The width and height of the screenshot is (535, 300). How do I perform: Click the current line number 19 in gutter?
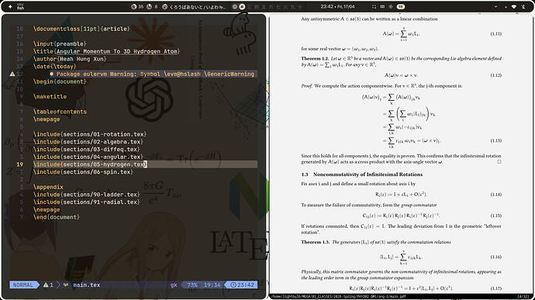click(20, 164)
